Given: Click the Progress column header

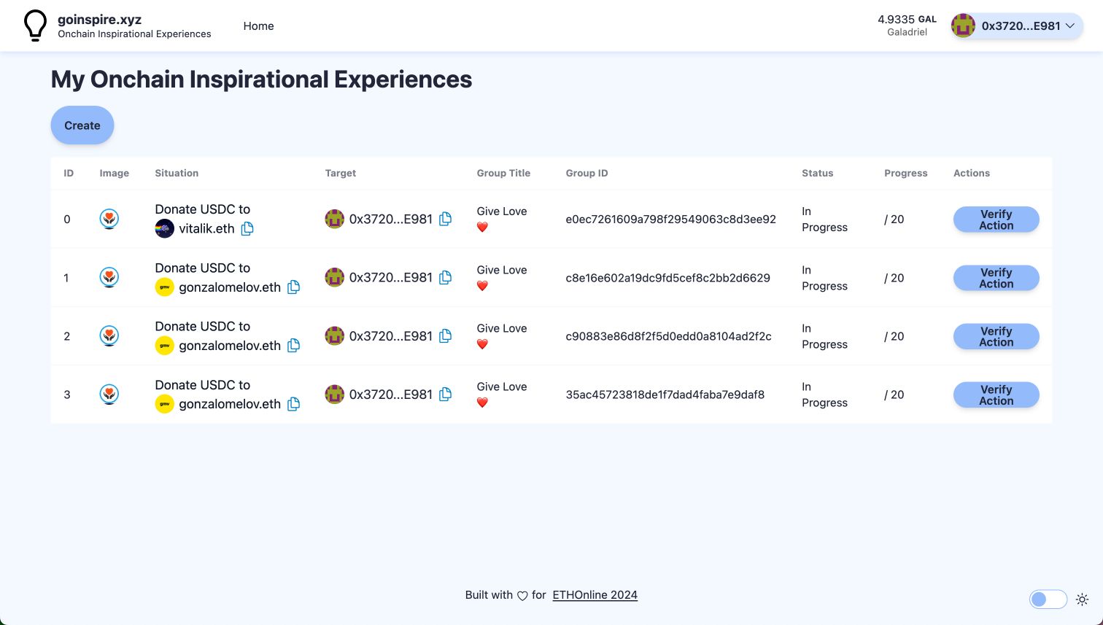Looking at the screenshot, I should [905, 173].
